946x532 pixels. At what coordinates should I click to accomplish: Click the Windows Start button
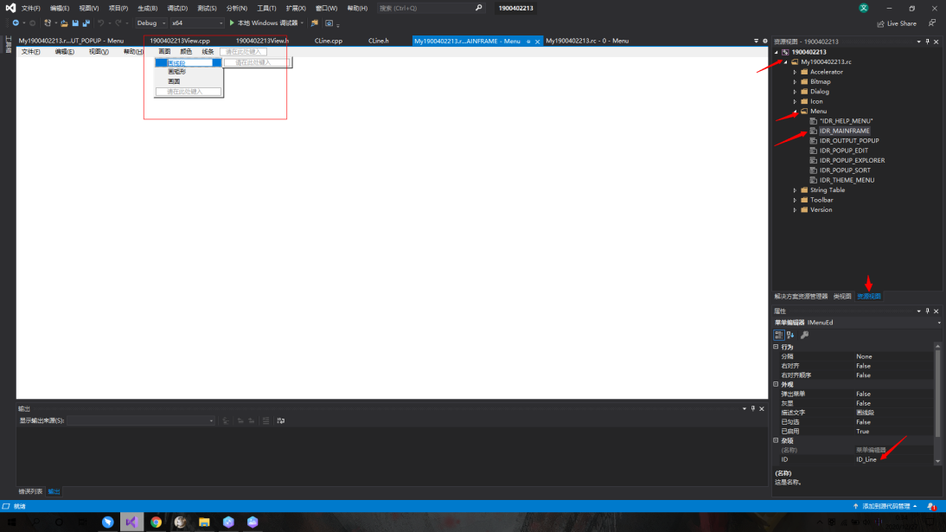click(11, 522)
